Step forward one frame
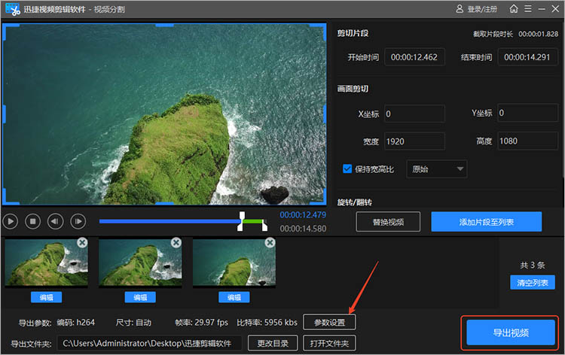Image resolution: width=565 pixels, height=355 pixels. click(x=78, y=221)
